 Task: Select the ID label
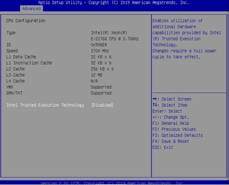[9, 45]
